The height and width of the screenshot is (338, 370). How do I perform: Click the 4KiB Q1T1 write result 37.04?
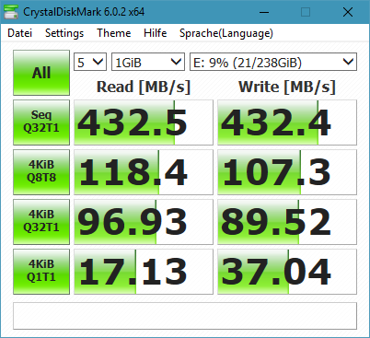(287, 272)
